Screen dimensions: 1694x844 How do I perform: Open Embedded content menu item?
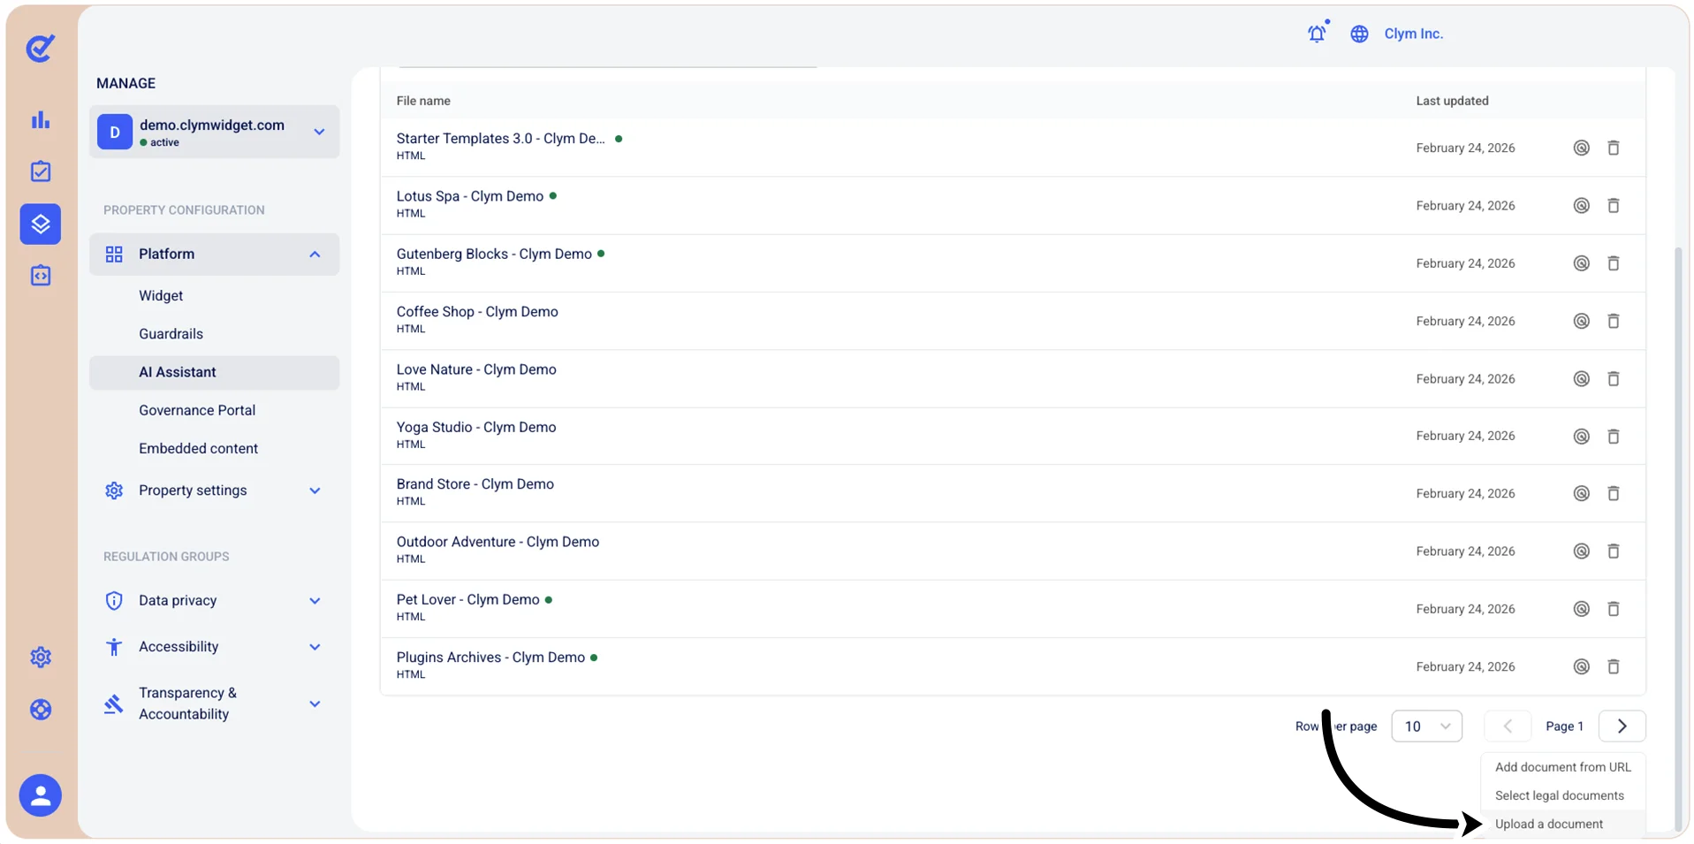(x=198, y=449)
